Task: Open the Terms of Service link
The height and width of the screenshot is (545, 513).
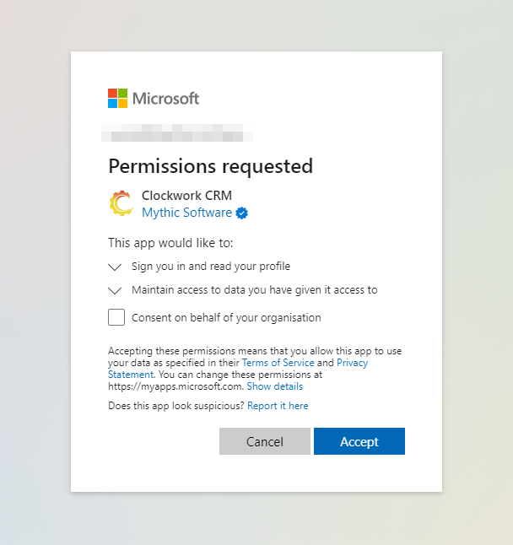Action: tap(278, 363)
